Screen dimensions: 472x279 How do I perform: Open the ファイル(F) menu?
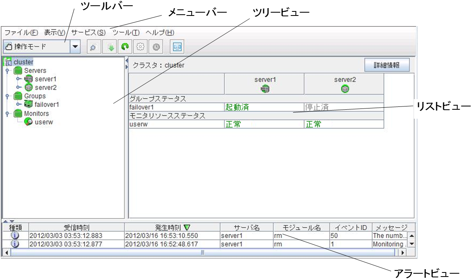click(21, 33)
